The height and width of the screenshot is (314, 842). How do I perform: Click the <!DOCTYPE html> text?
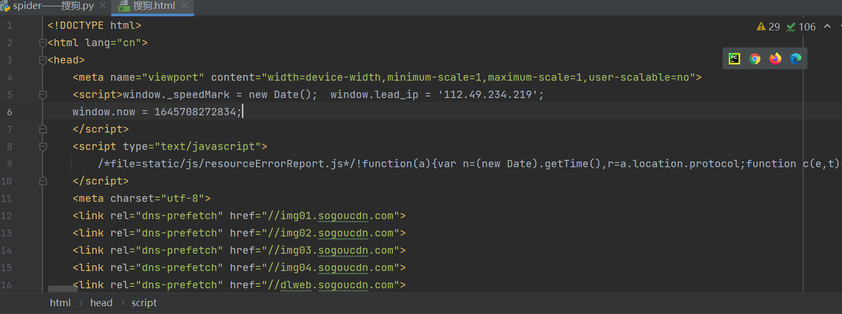(94, 26)
